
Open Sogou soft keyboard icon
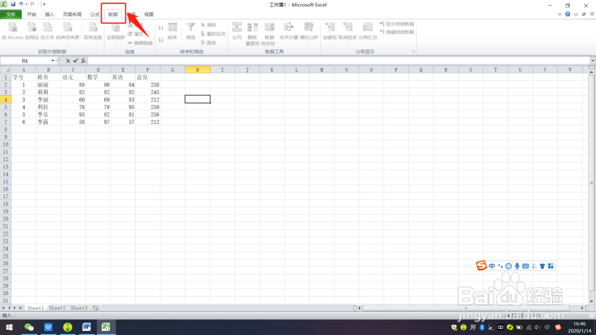point(525,266)
